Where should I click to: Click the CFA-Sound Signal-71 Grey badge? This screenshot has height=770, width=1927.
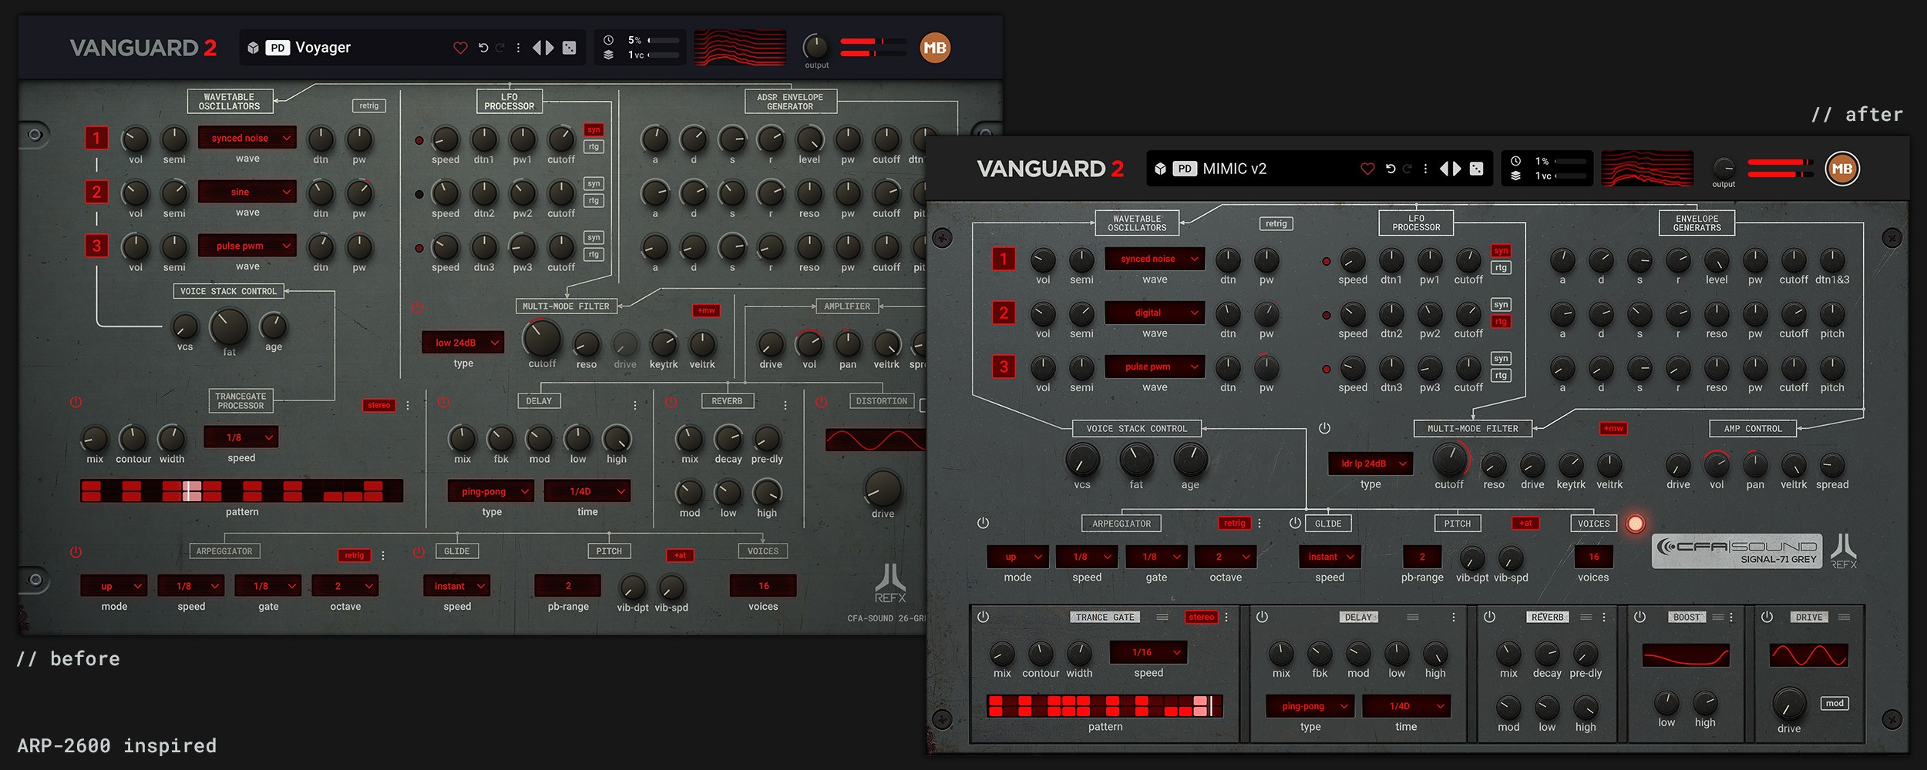[x=1737, y=551]
